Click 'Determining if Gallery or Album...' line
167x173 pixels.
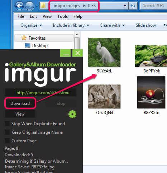pyautogui.click(x=37, y=161)
